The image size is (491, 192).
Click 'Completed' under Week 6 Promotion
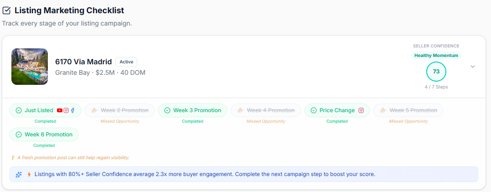[44, 145]
